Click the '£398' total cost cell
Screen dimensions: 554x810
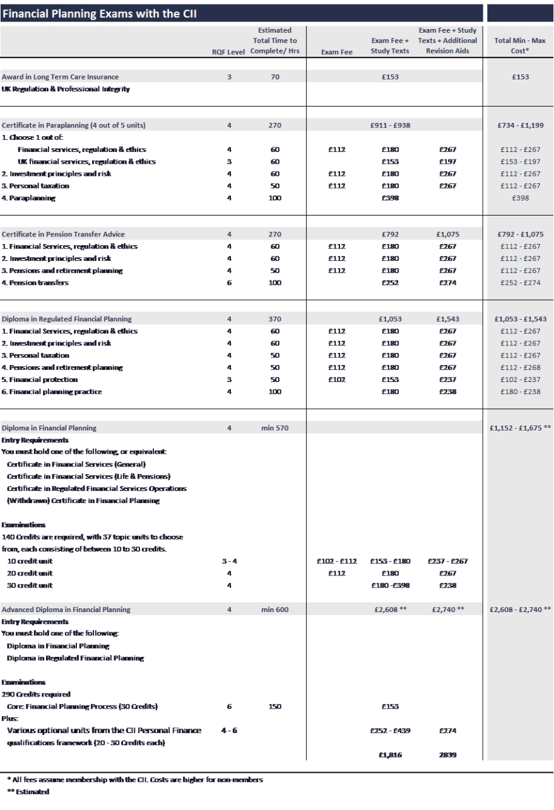(x=520, y=198)
